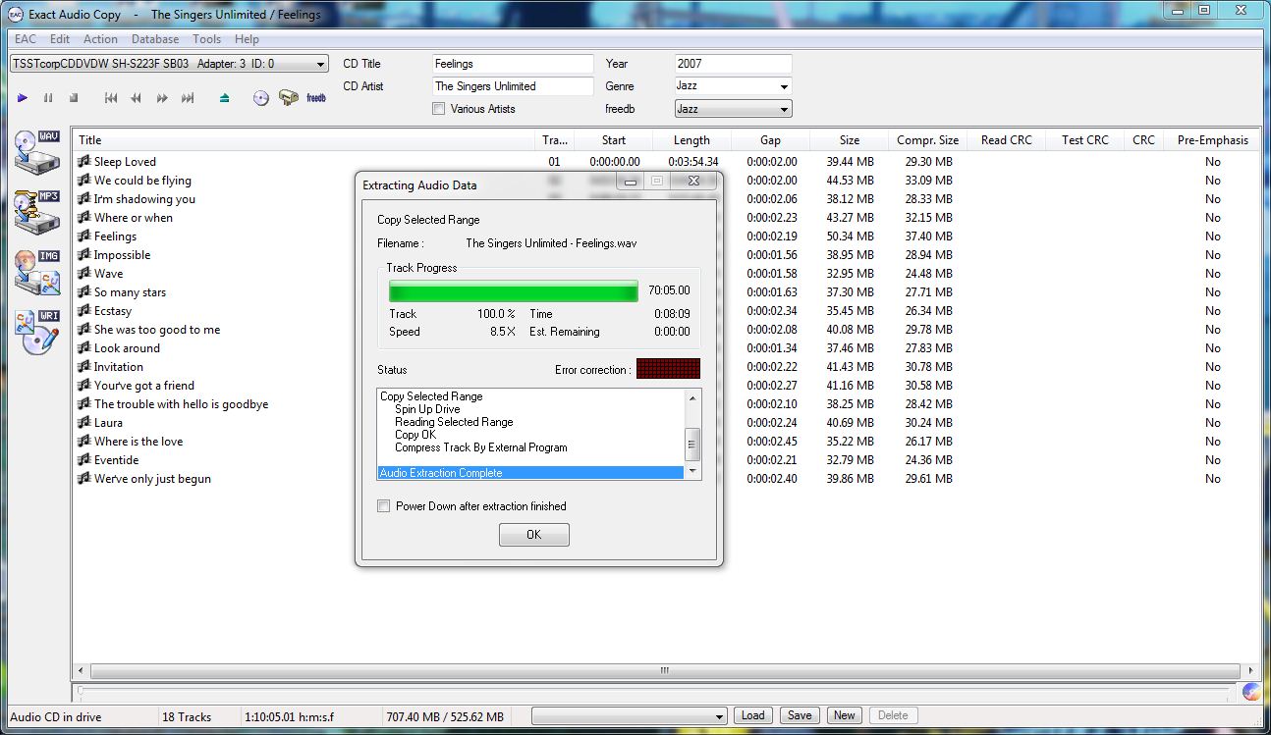
Task: Skip to previous track with the toolbar icon
Action: click(111, 98)
